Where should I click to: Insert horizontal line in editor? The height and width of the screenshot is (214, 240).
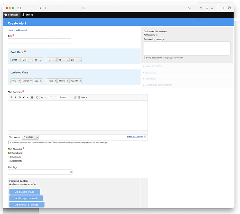32,97
